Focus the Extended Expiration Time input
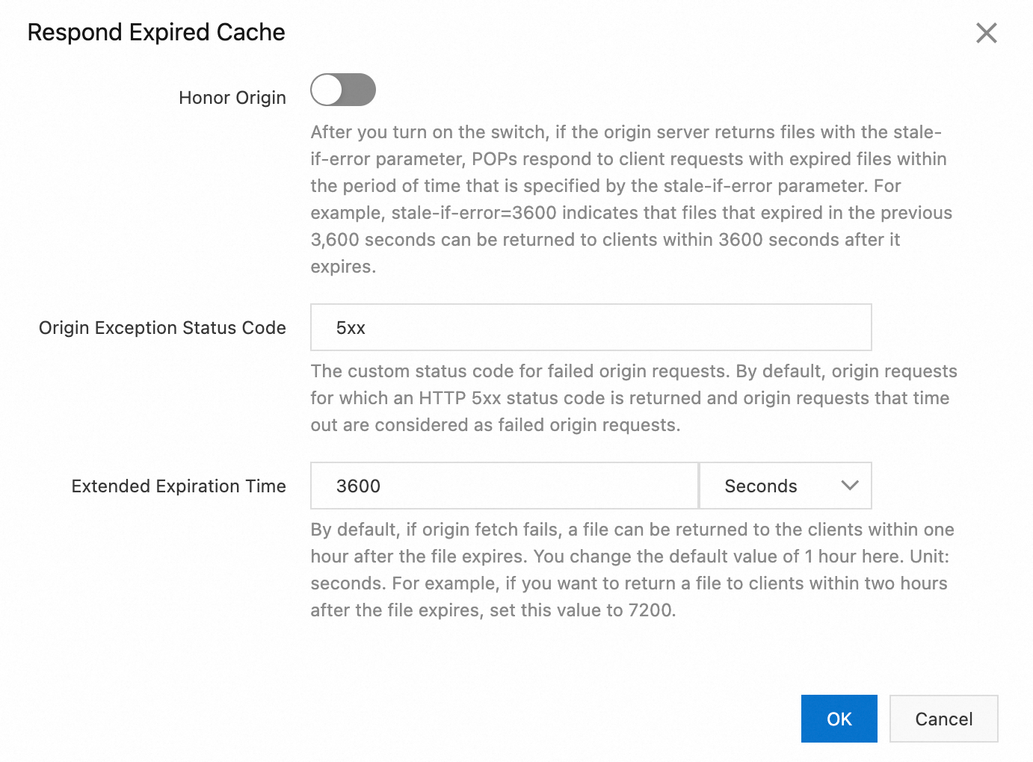The width and height of the screenshot is (1033, 762). [505, 486]
